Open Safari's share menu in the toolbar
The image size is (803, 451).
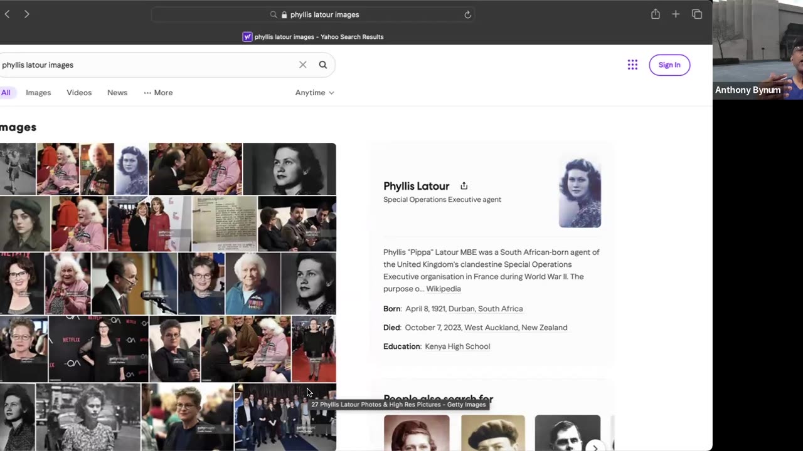click(656, 14)
